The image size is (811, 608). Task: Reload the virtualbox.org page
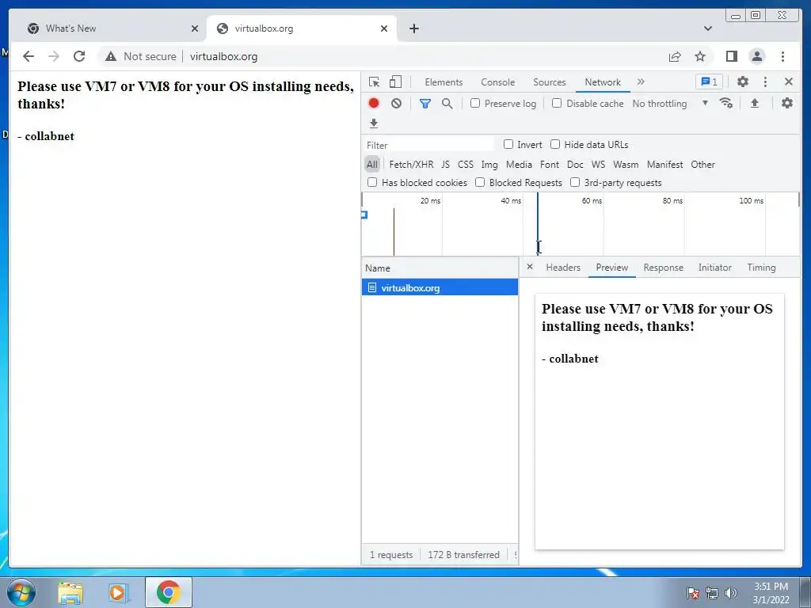(x=79, y=56)
